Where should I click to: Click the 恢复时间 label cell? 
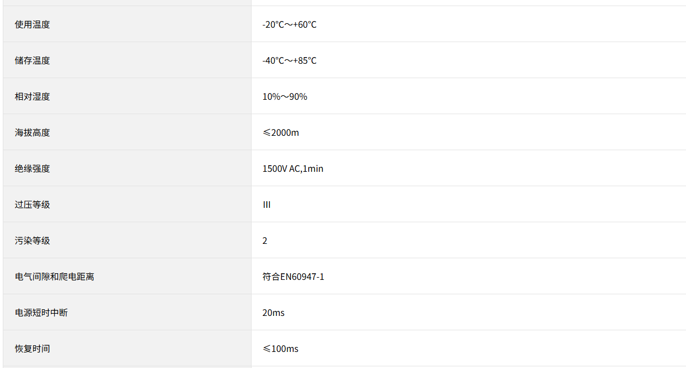(32, 349)
